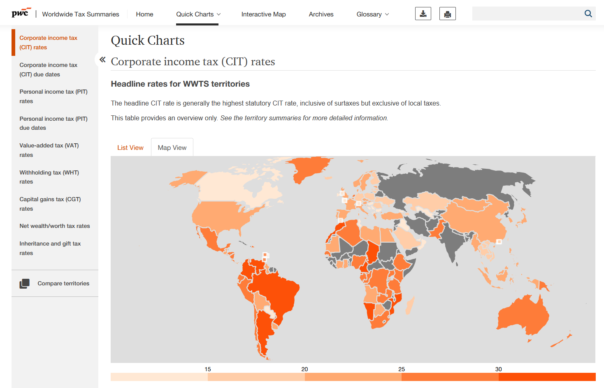Click the search magnifier icon
The width and height of the screenshot is (604, 388).
[588, 14]
